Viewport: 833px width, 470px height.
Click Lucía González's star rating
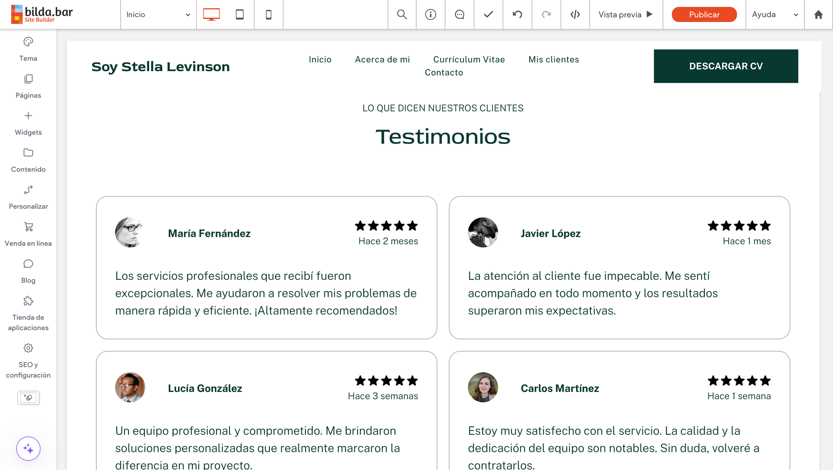[386, 380]
